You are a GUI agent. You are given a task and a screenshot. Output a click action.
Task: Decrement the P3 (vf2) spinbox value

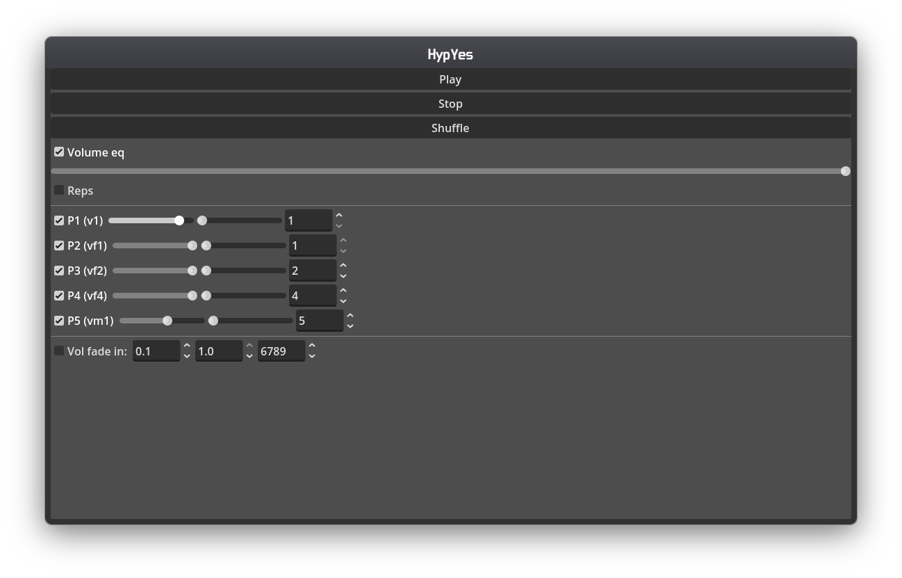[343, 275]
